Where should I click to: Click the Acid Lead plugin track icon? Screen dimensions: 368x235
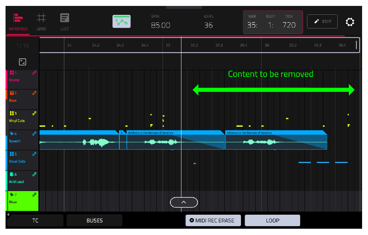[12, 174]
